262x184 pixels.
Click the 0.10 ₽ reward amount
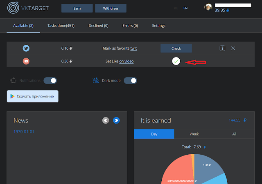click(x=67, y=48)
